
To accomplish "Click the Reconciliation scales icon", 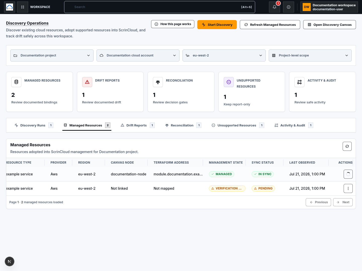I will point(158,82).
